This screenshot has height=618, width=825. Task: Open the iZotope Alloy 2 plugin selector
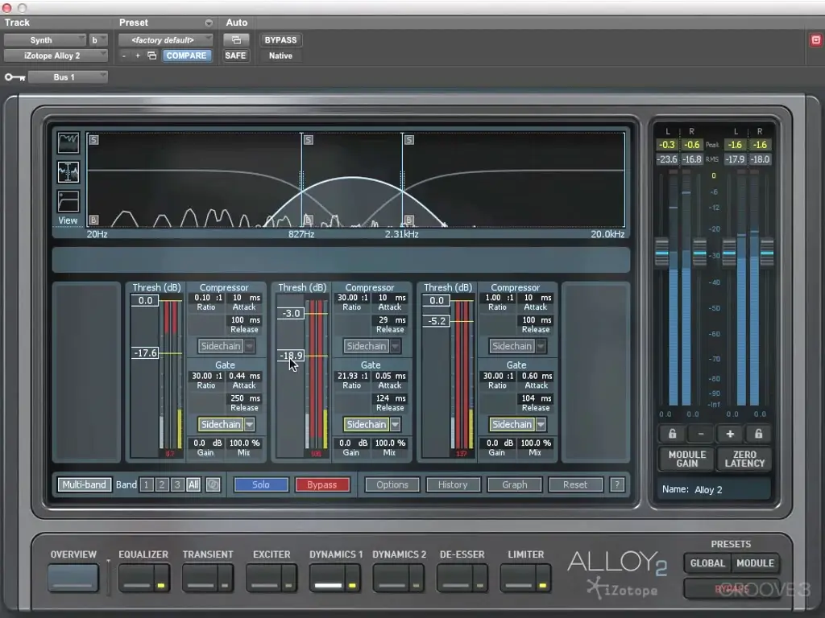pyautogui.click(x=56, y=56)
